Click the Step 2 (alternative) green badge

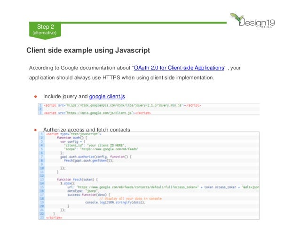(x=45, y=30)
